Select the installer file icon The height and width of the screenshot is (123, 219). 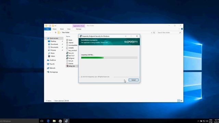pyautogui.click(x=67, y=48)
